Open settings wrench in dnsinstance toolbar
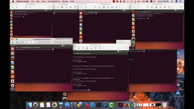The height and width of the screenshot is (109, 194). tap(79, 48)
